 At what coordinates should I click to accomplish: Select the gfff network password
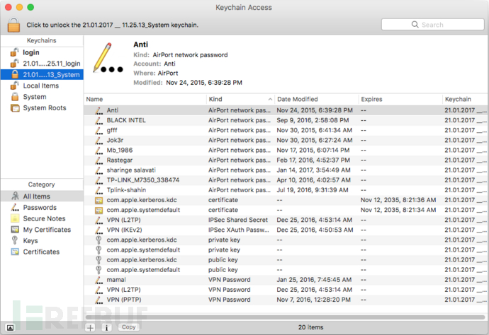tap(286, 130)
